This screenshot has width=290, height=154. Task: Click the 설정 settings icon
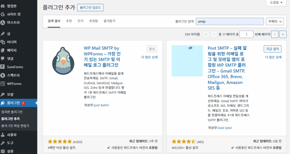[x=3, y=151]
